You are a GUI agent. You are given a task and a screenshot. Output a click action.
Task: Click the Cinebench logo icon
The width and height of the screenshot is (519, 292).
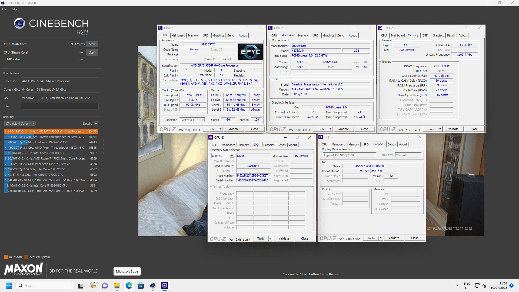point(20,24)
